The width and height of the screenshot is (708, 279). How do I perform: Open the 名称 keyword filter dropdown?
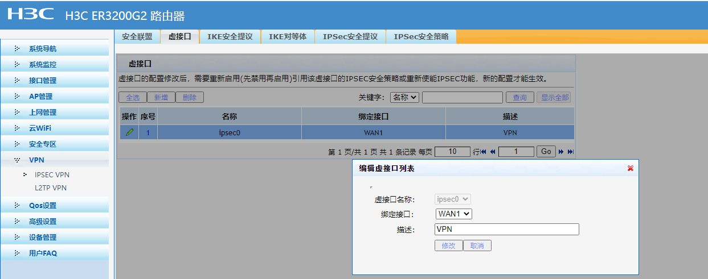pos(404,97)
